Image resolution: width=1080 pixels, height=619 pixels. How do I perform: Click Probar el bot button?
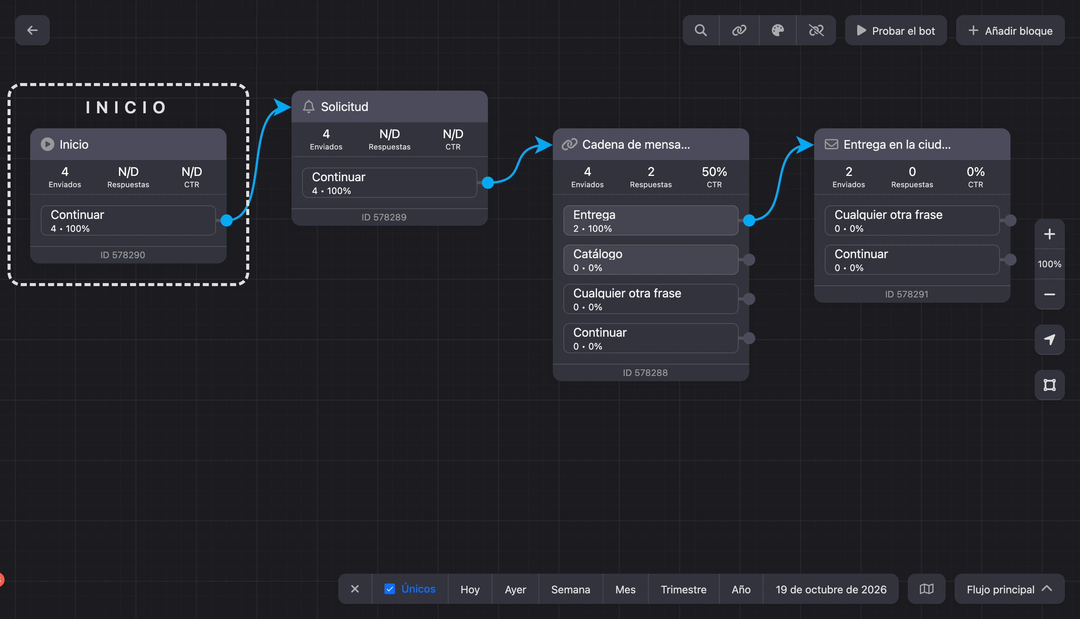[895, 30]
